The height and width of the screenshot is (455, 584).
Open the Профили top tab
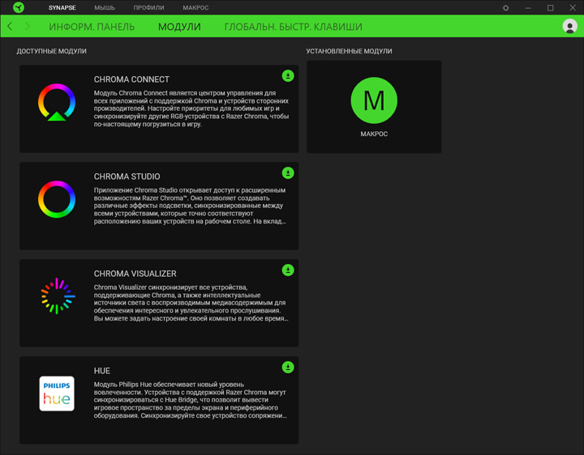click(148, 8)
